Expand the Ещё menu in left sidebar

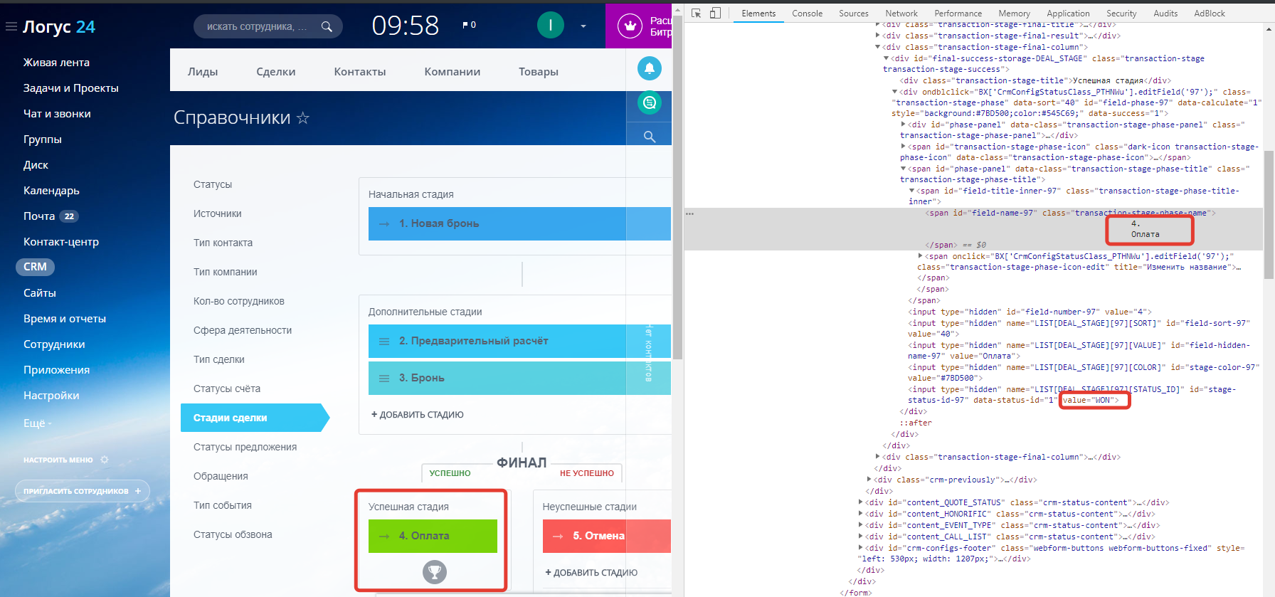tap(37, 423)
